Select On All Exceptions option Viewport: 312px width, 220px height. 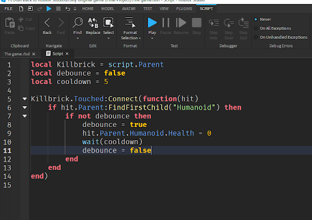273,29
